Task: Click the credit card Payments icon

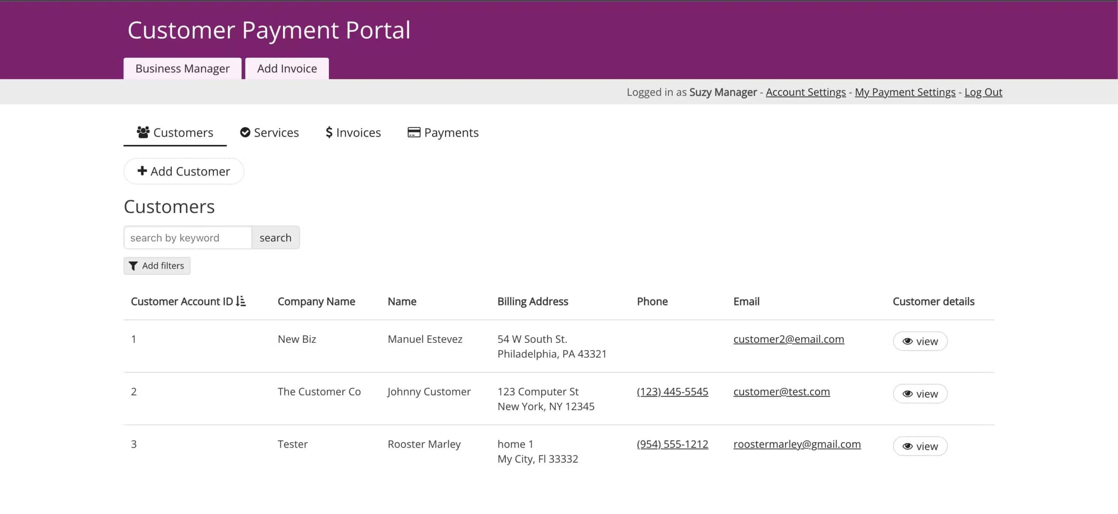Action: 414,132
